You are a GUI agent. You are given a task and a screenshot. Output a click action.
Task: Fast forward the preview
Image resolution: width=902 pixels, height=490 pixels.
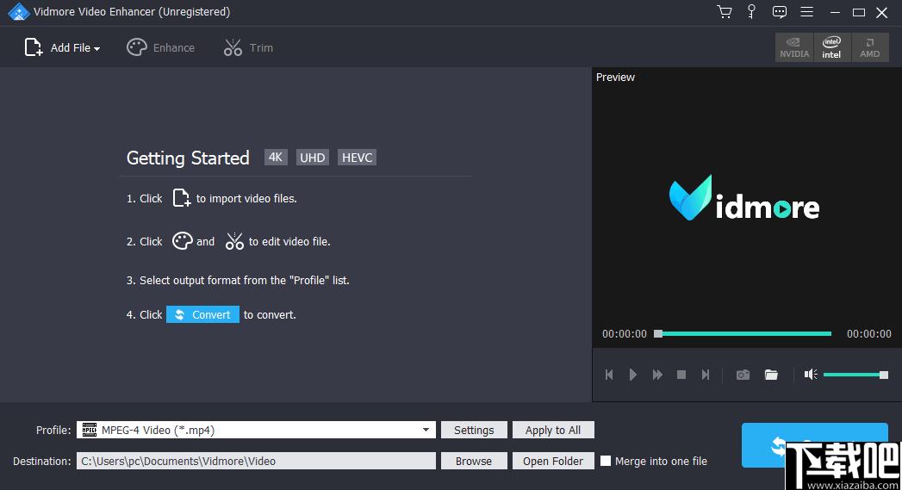click(x=657, y=375)
